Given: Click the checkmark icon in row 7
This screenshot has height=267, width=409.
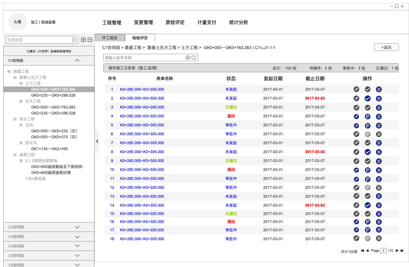Looking at the screenshot, I should click(368, 143).
